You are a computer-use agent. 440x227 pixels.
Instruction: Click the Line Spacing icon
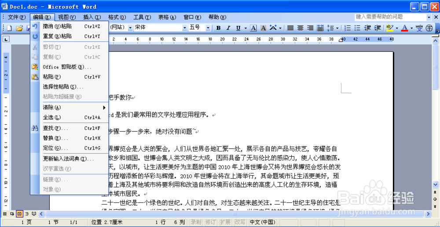(x=330, y=28)
